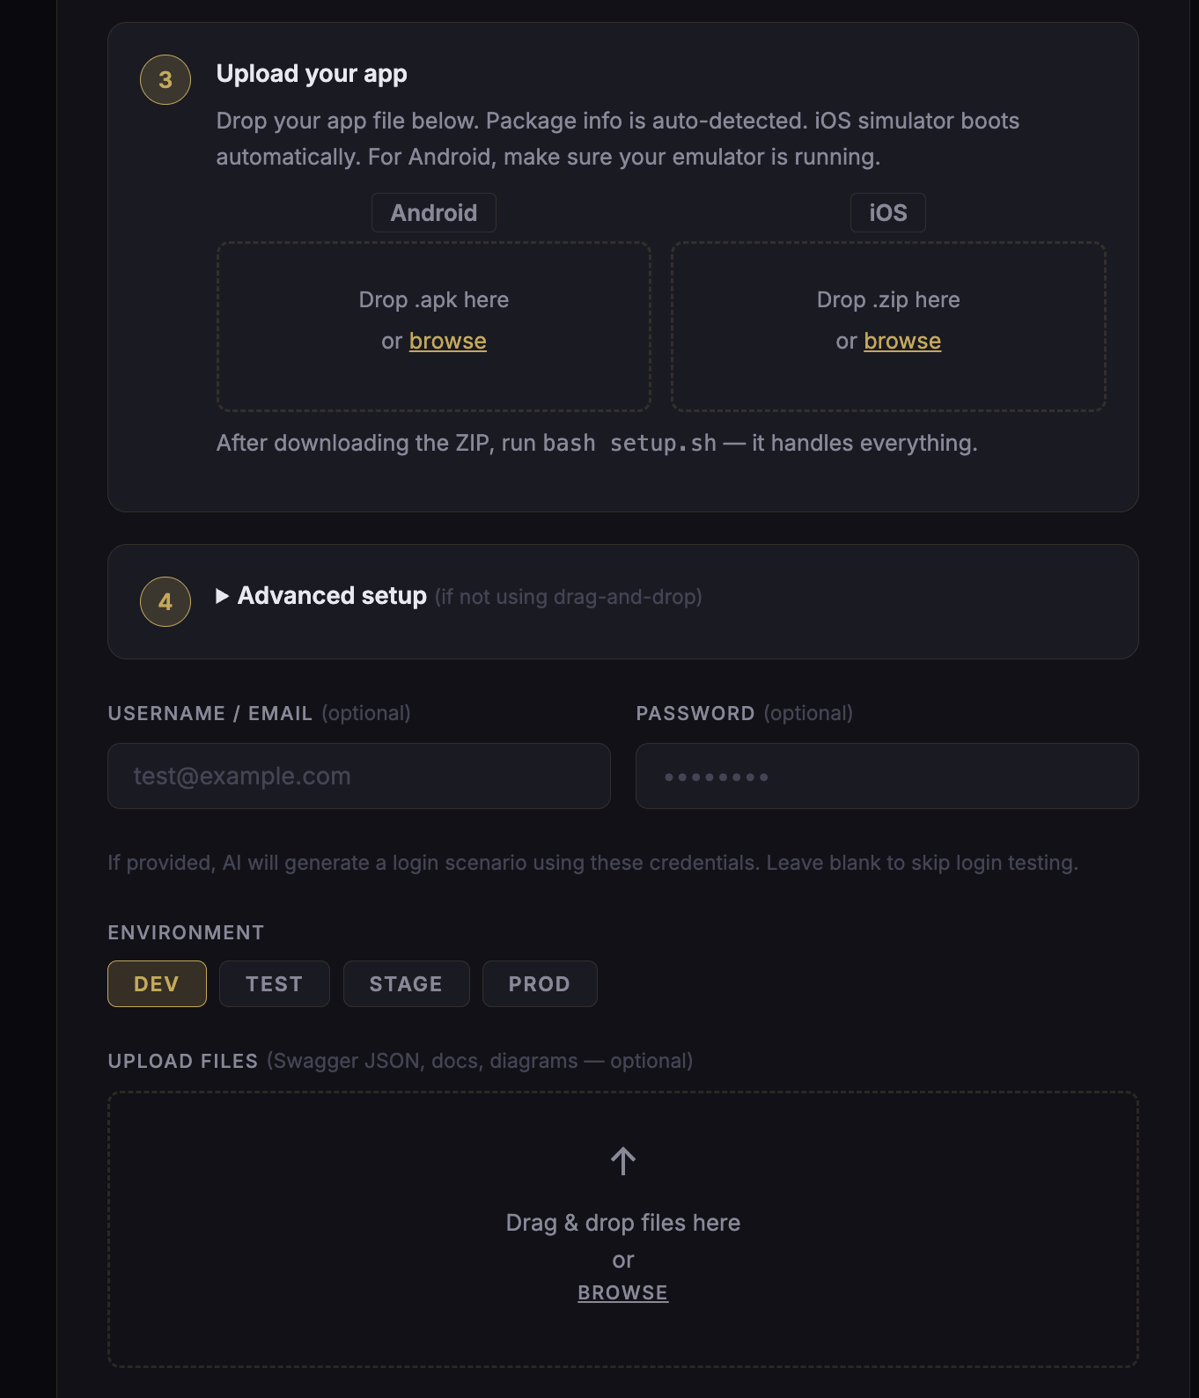Click the iOS platform label
This screenshot has height=1398, width=1199.
887,213
